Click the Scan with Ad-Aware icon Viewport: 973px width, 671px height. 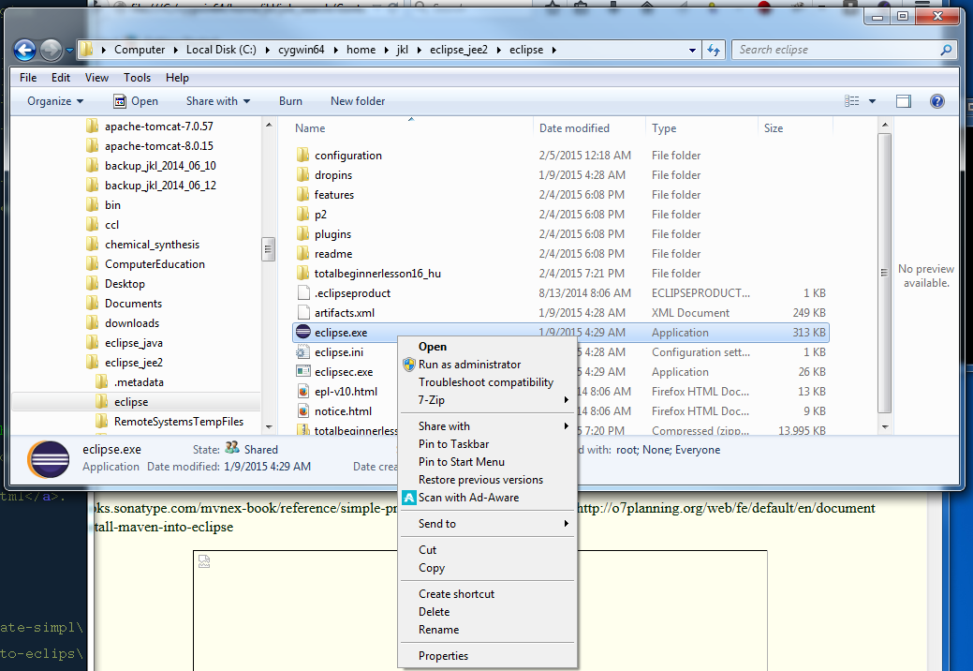(408, 498)
